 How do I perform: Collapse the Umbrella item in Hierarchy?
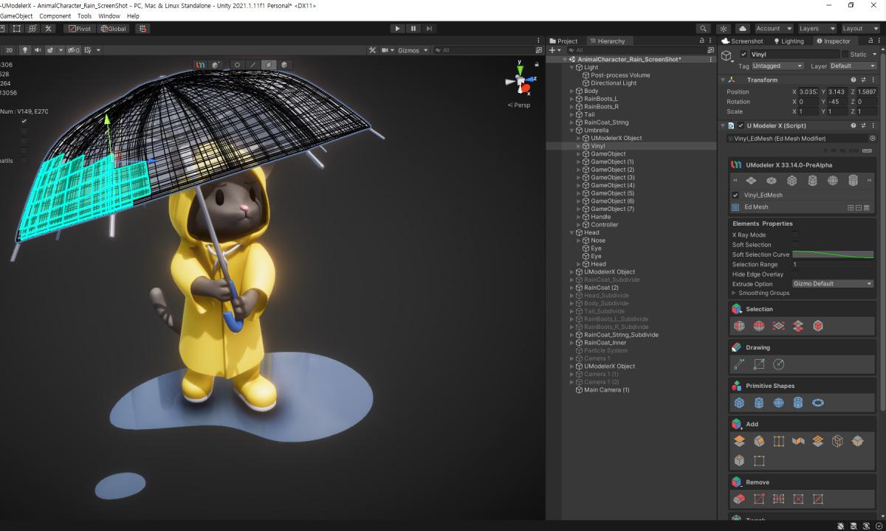click(x=571, y=131)
